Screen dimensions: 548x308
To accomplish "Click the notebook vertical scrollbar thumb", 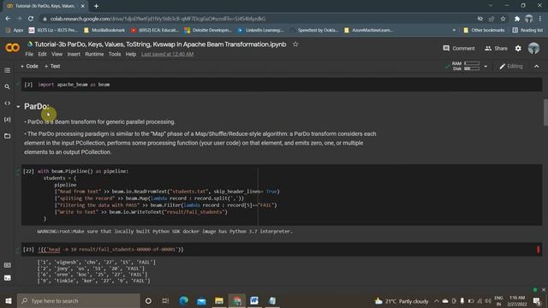I will pyautogui.click(x=545, y=112).
